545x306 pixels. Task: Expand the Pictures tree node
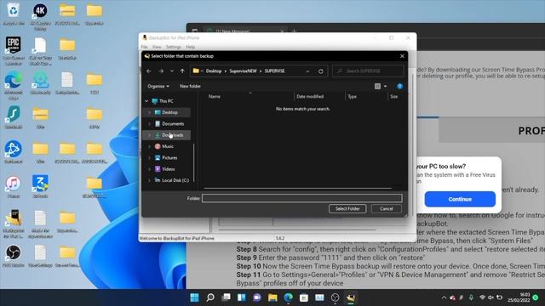[x=150, y=158]
